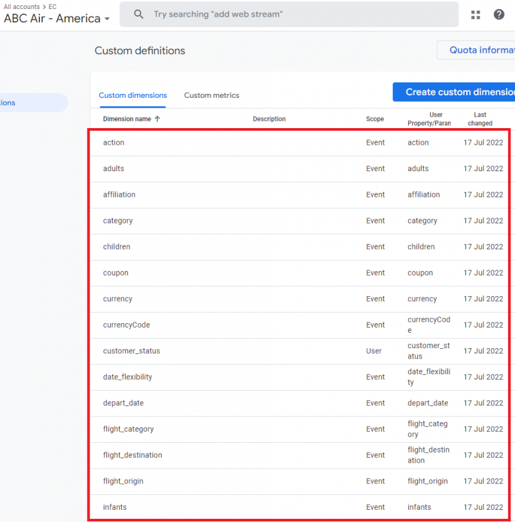Click the 'flight_category' parameter cell
515x522 pixels.
tap(427, 429)
